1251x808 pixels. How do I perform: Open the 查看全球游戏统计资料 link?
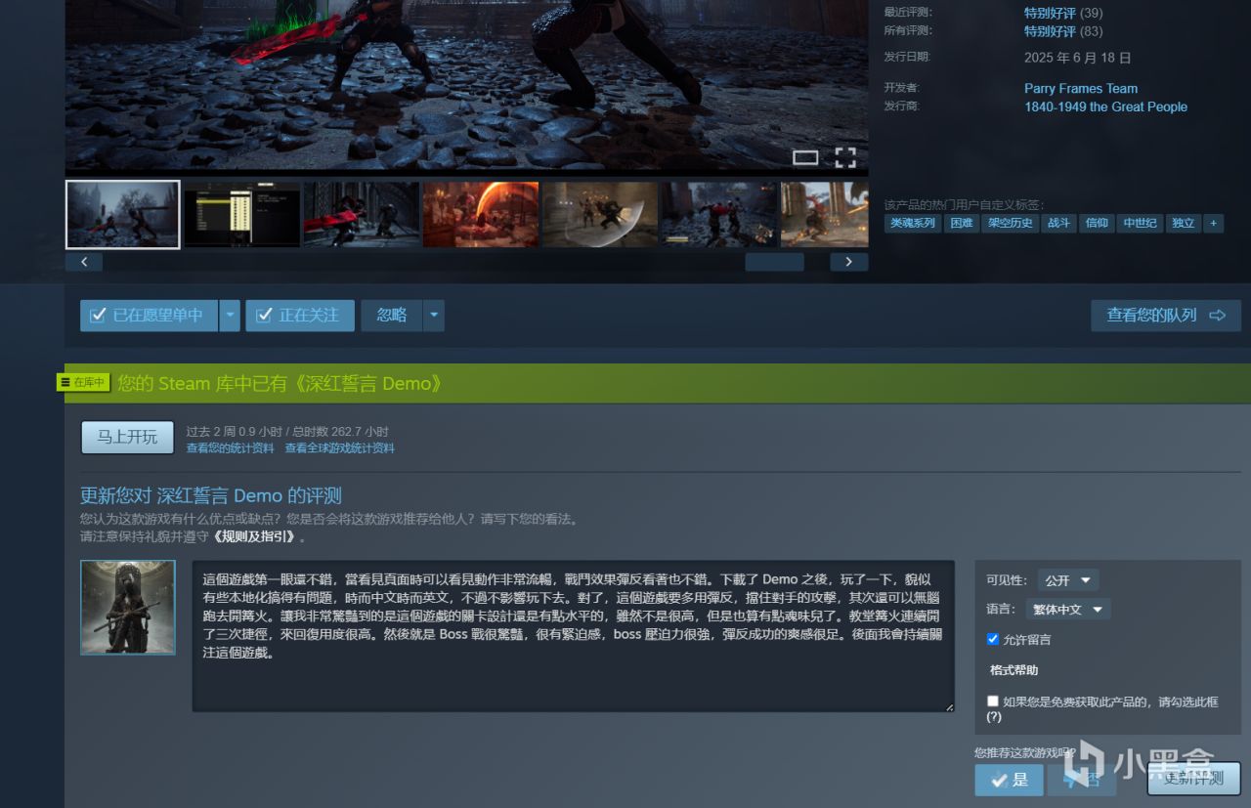[340, 448]
